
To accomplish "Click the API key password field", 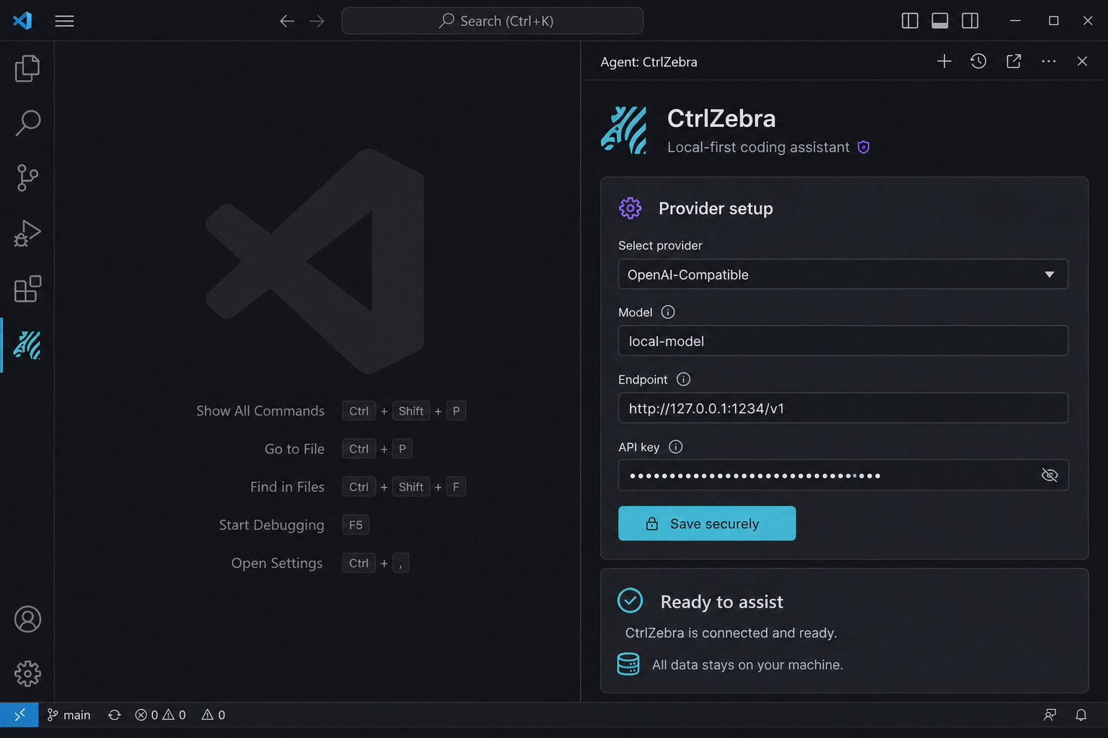I will 843,475.
